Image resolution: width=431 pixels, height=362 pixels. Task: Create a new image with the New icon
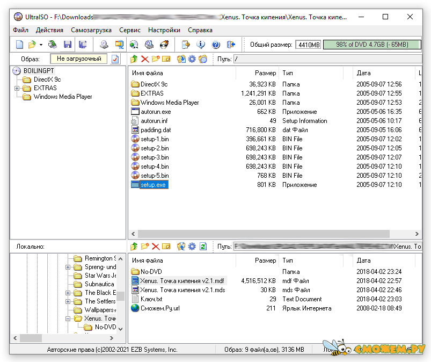[x=19, y=44]
